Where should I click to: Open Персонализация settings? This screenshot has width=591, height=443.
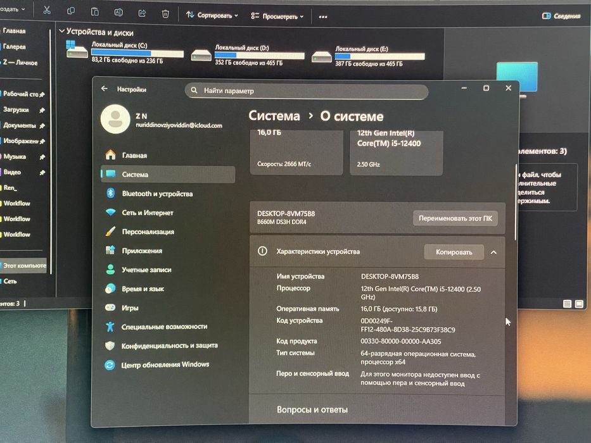pos(168,232)
